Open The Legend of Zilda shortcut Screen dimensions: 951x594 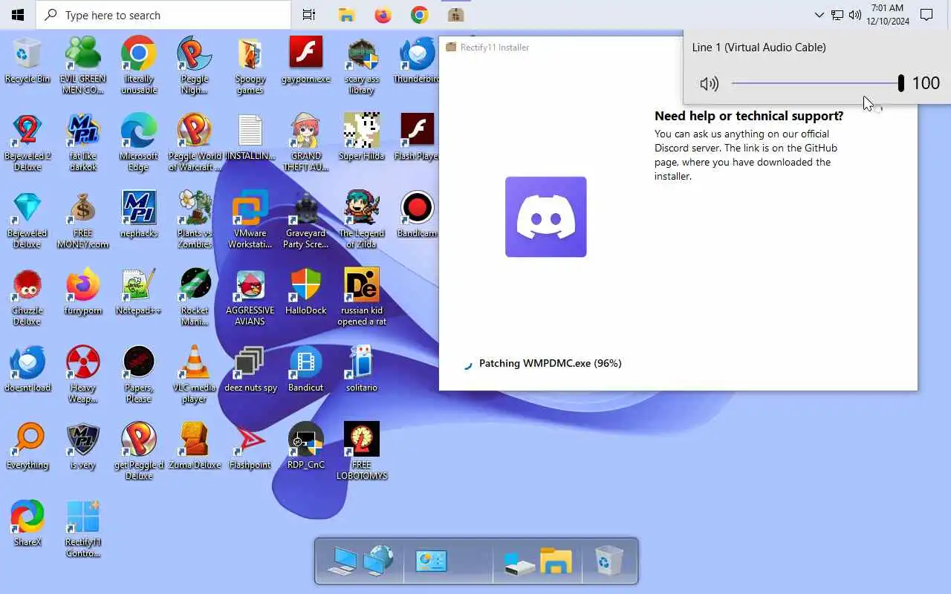tap(362, 220)
